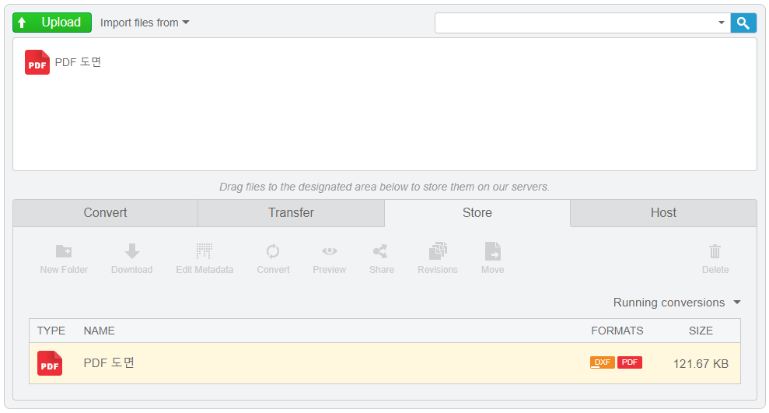
Task: Click the TYPE column header
Action: (x=51, y=331)
